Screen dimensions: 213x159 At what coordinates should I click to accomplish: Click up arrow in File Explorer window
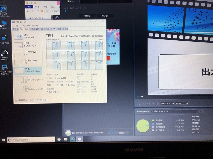(x=39, y=11)
